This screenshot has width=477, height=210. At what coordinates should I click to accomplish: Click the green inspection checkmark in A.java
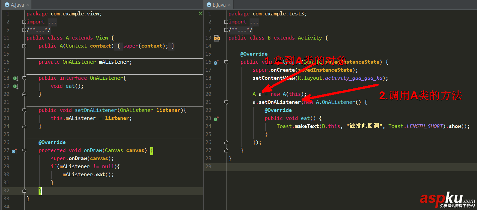(x=200, y=13)
